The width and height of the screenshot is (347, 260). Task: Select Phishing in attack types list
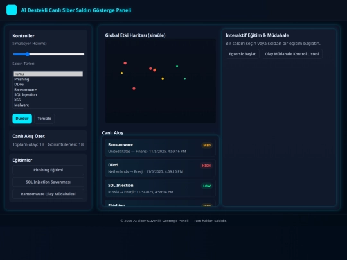(x=48, y=79)
